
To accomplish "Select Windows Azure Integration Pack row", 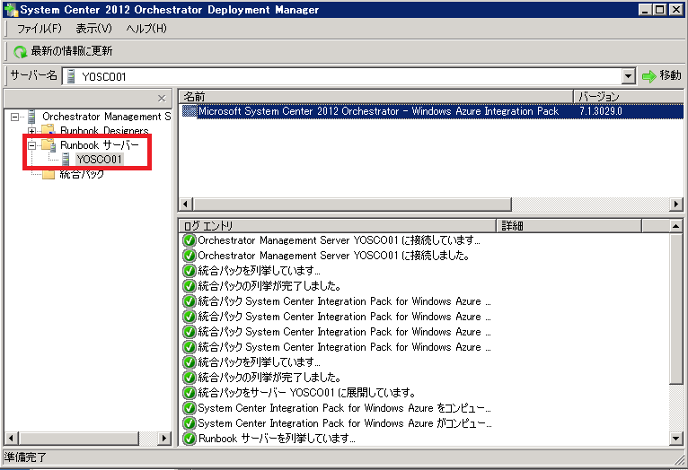I will 431,111.
